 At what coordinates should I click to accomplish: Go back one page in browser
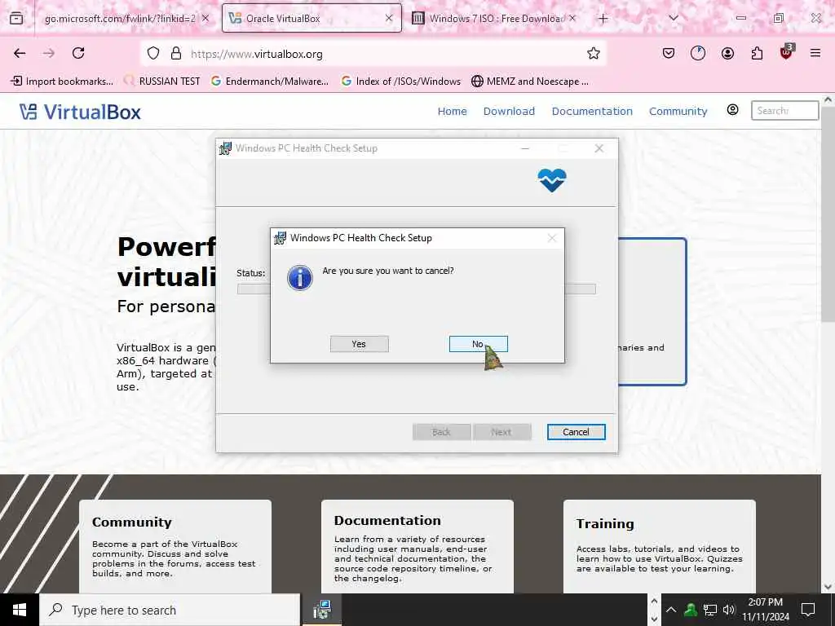tap(20, 53)
